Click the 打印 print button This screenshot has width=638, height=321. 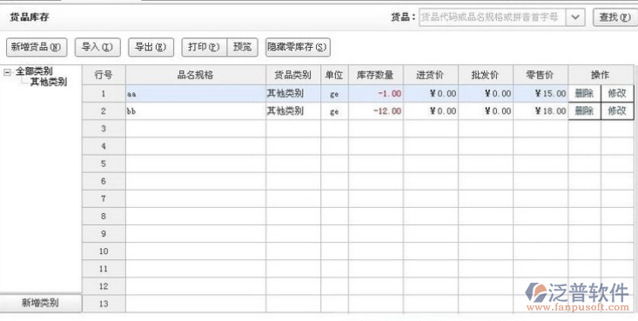[x=205, y=47]
